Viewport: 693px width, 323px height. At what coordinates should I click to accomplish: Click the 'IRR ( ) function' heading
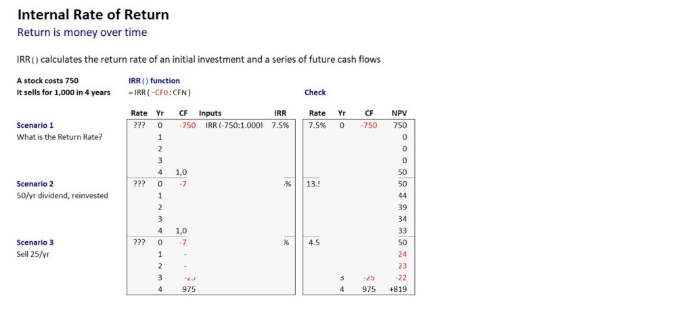(154, 81)
